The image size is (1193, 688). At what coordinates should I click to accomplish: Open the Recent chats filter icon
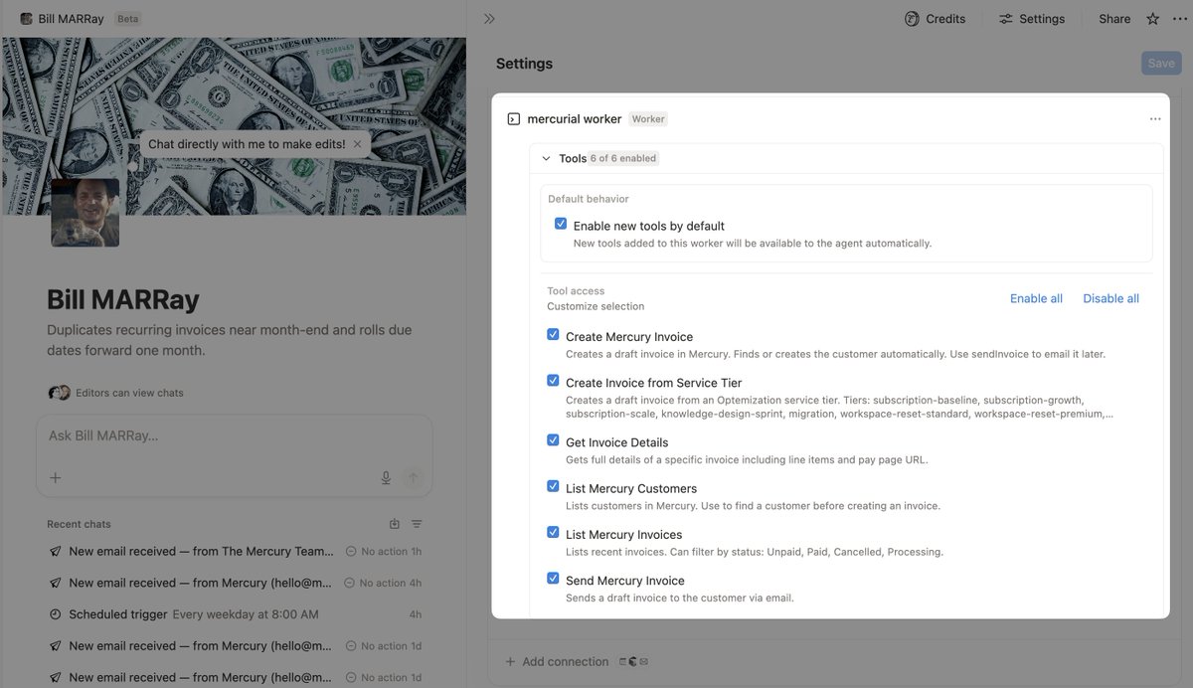coord(417,524)
